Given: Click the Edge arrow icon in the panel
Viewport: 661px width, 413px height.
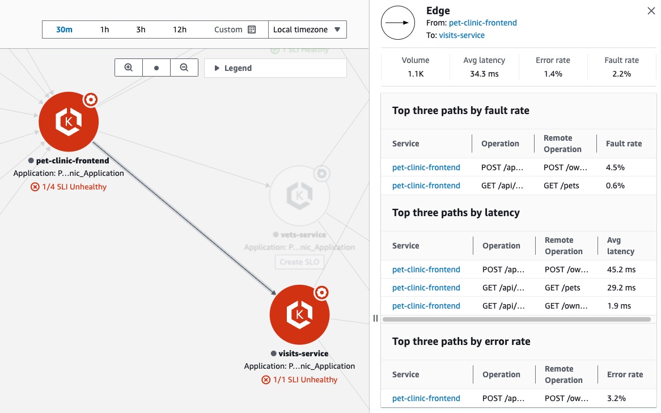Looking at the screenshot, I should [x=397, y=23].
